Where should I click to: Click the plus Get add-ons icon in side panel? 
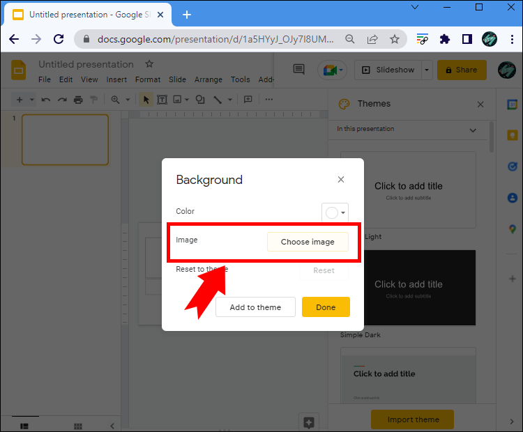(513, 279)
